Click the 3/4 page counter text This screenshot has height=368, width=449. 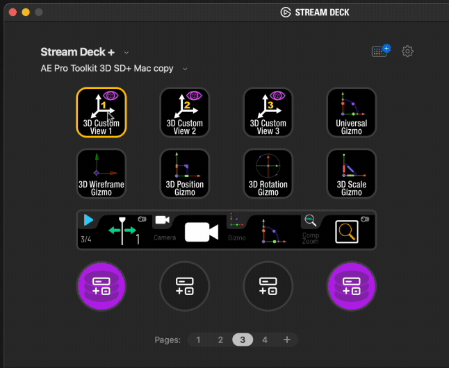(x=86, y=240)
